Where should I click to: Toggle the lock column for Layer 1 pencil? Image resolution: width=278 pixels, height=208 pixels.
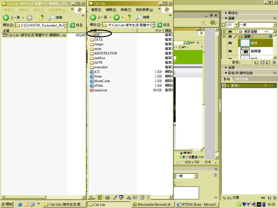[235, 36]
